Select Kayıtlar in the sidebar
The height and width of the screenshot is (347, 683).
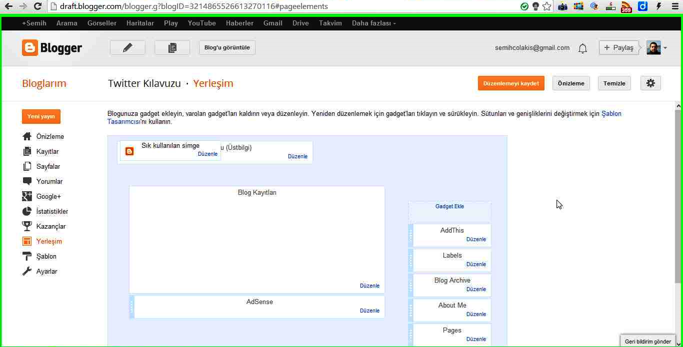click(41, 151)
